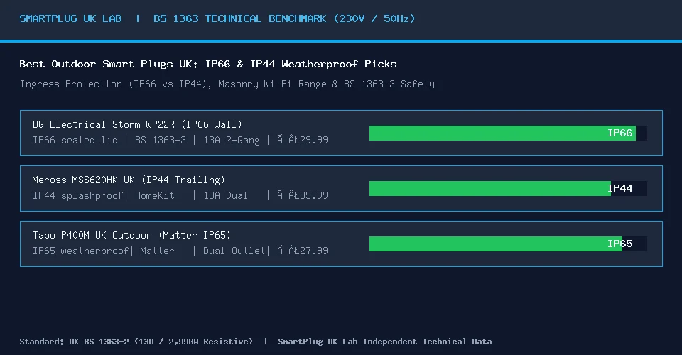Select the Best Outdoor Smart Plugs UK heading
The width and height of the screenshot is (682, 355).
[208, 65]
